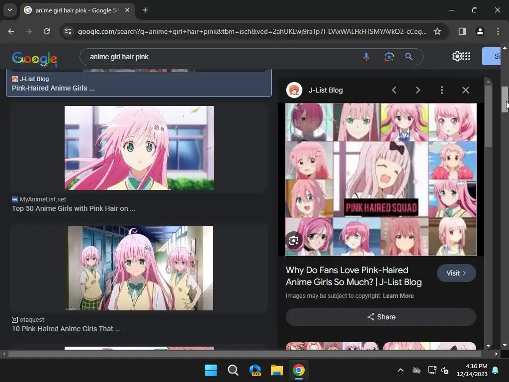Show hidden tray icons chevron
This screenshot has width=509, height=382.
pos(401,370)
